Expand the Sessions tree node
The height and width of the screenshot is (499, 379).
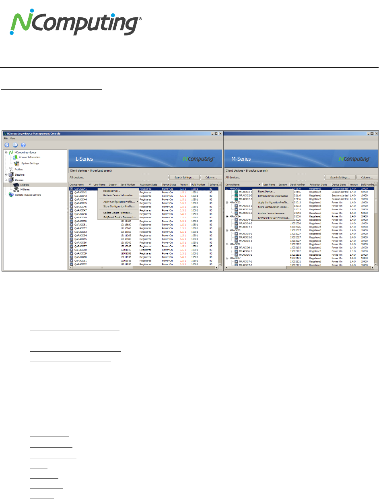click(x=6, y=175)
